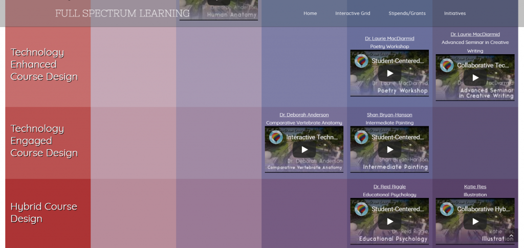The image size is (524, 248).
Task: Play the Poetry Workshop video
Action: 389,73
